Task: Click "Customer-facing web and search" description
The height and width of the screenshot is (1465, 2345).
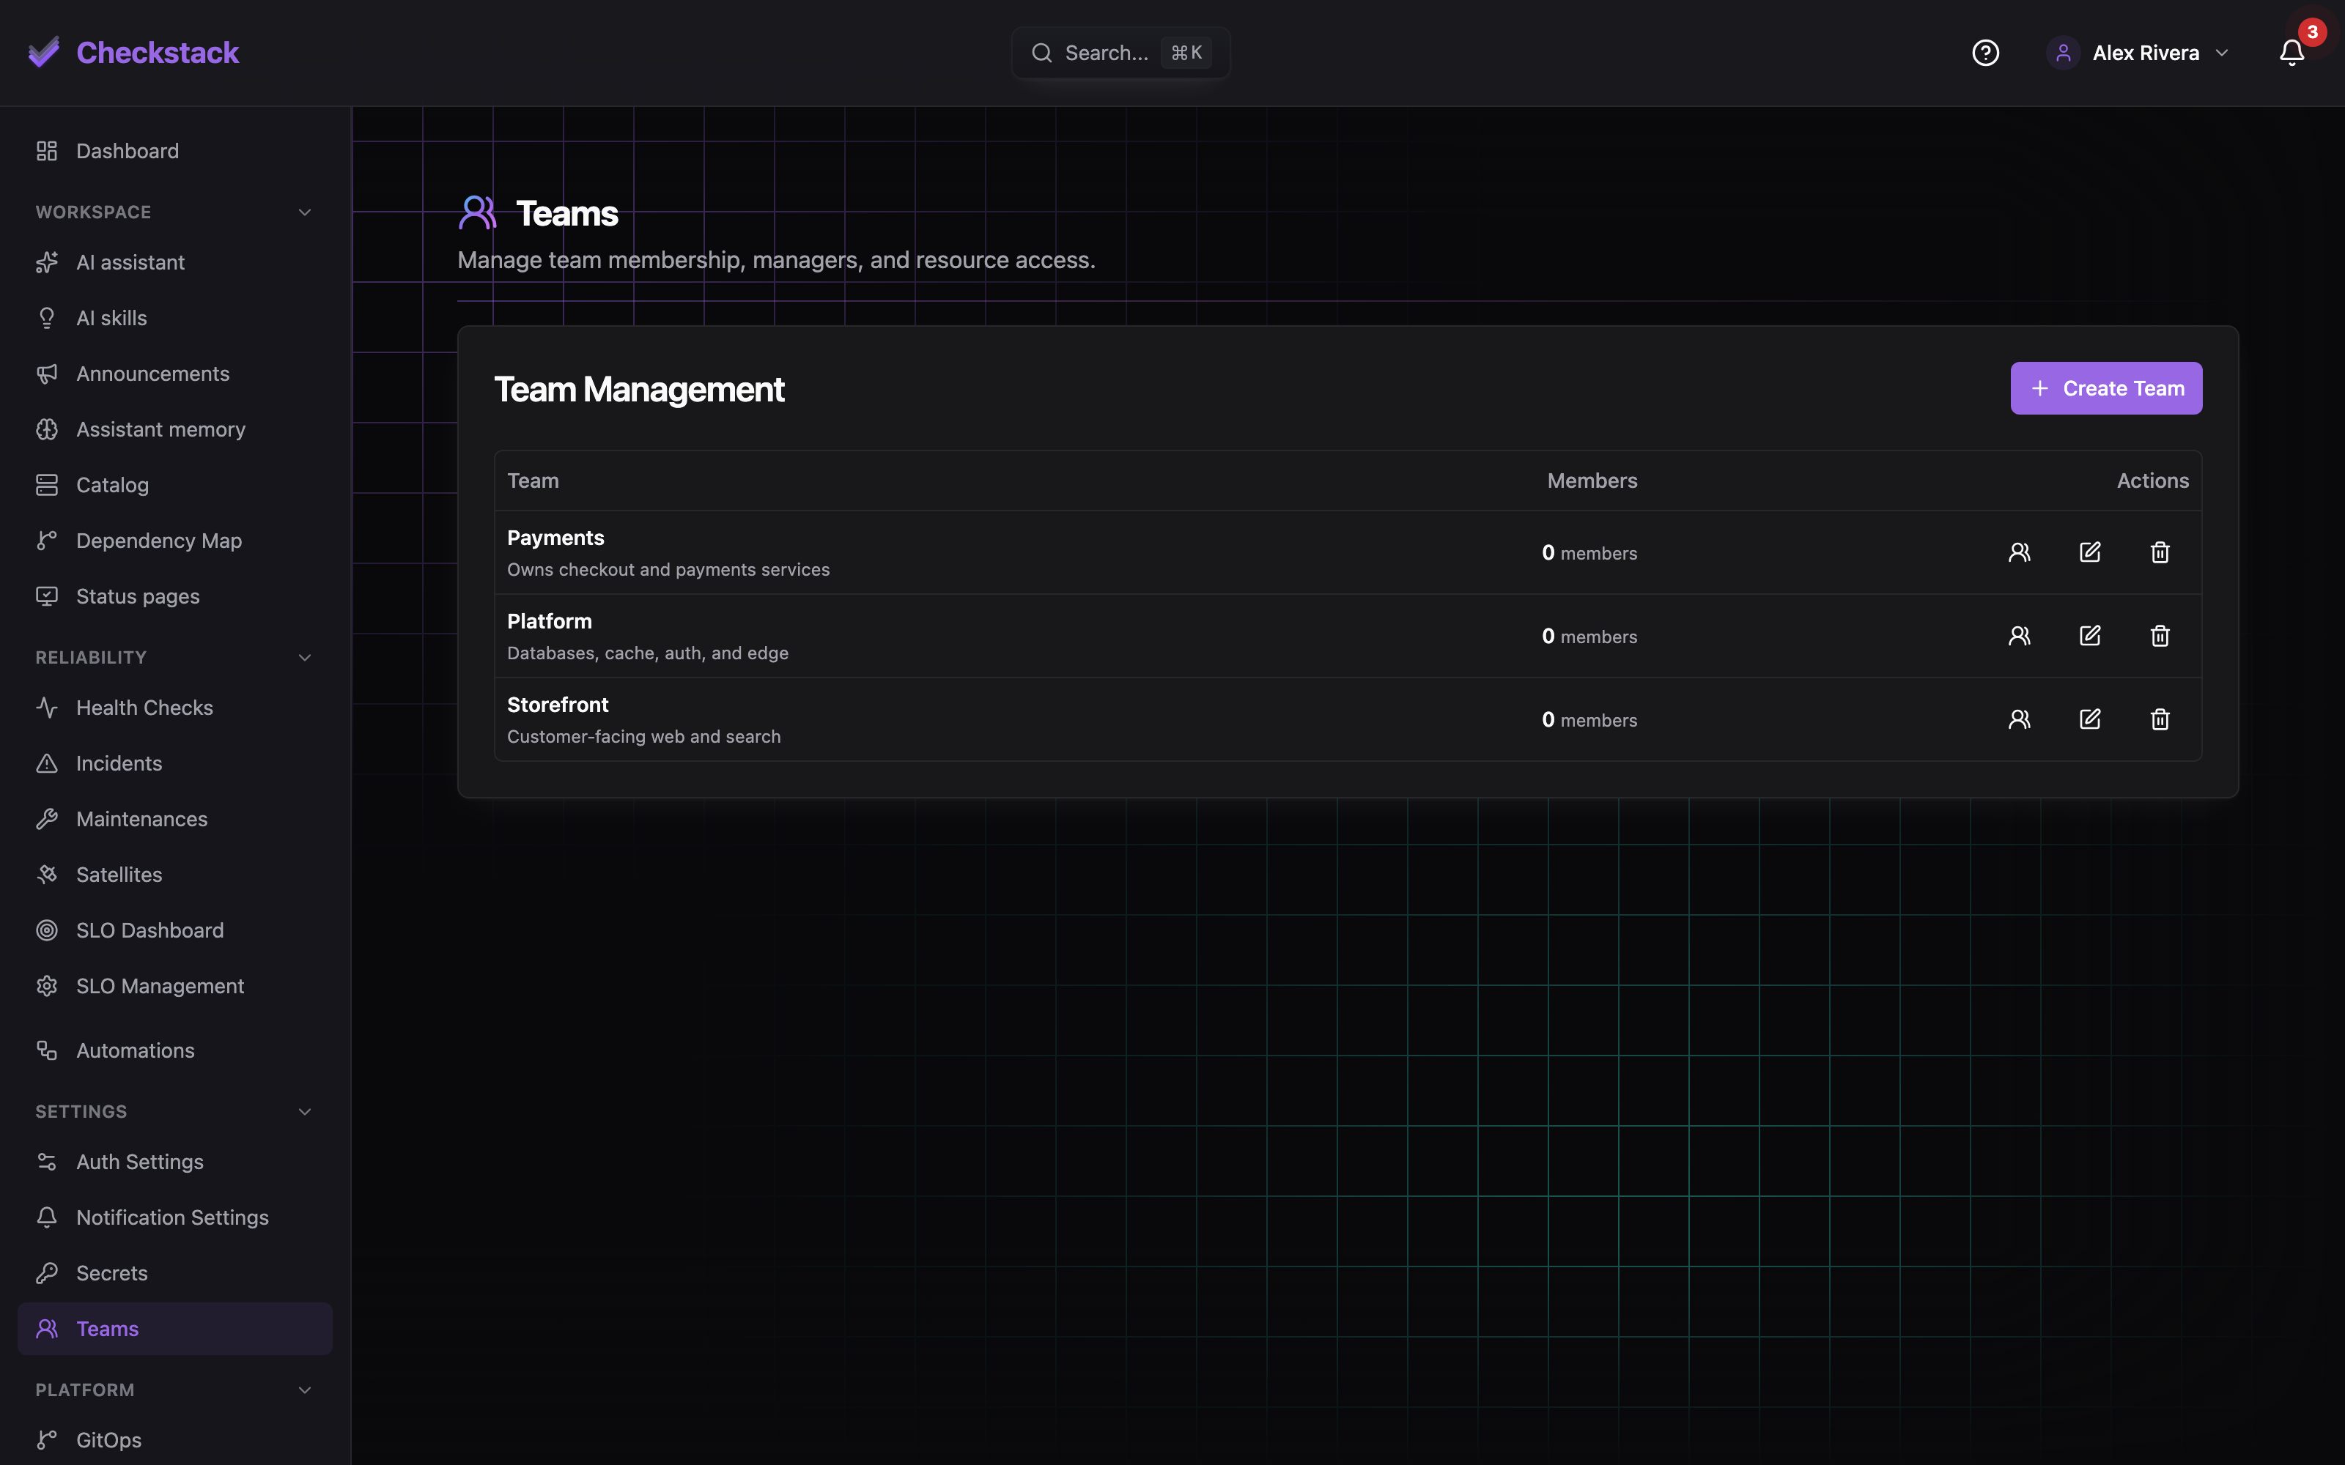Action: click(643, 736)
